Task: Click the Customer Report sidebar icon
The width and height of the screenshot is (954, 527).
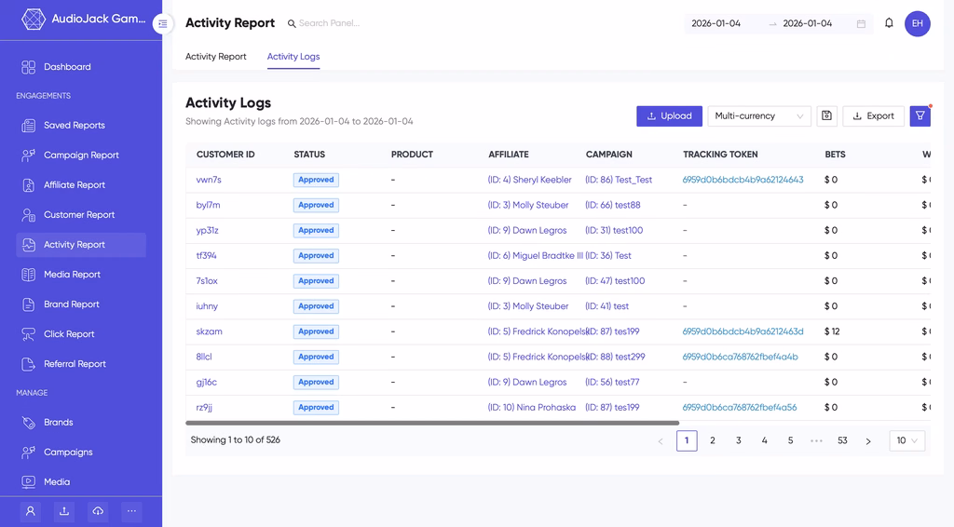Action: [x=29, y=214]
